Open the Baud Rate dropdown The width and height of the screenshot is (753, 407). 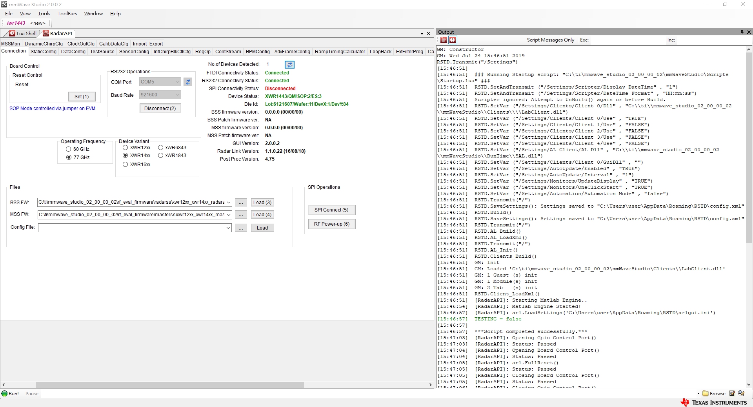pos(177,94)
